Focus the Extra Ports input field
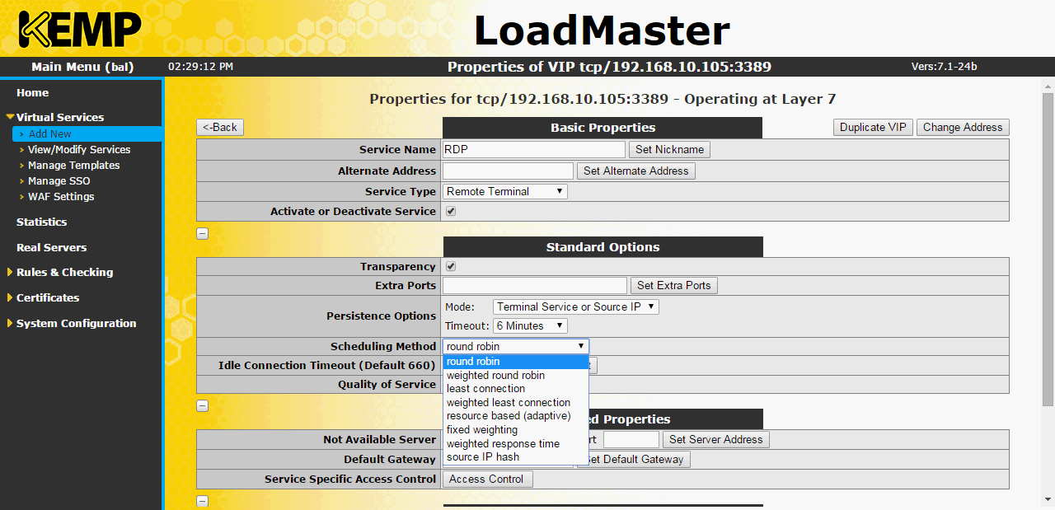Image resolution: width=1055 pixels, height=510 pixels. tap(535, 286)
